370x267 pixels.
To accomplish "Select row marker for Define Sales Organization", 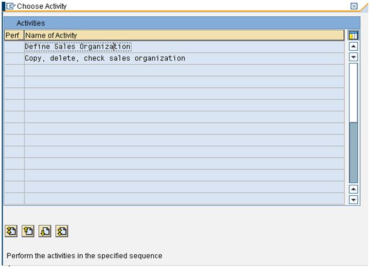I will coord(14,47).
